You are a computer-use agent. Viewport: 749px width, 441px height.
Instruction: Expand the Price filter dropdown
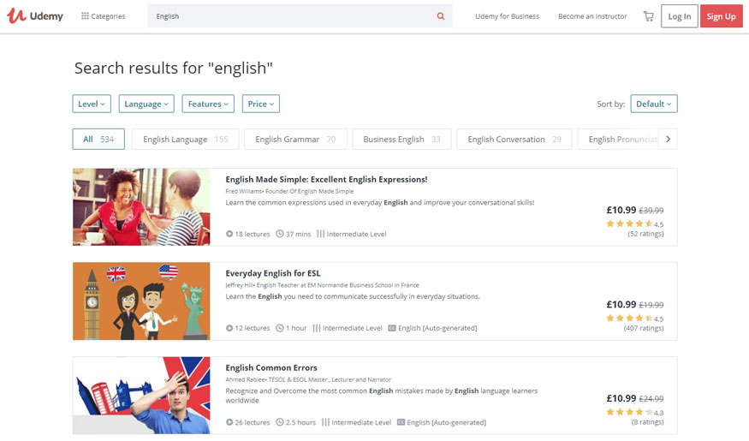[x=261, y=104]
